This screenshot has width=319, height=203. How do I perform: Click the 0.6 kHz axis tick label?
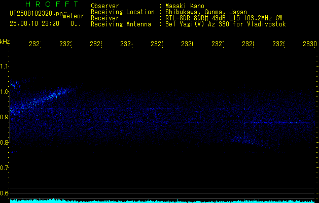coord(4,193)
